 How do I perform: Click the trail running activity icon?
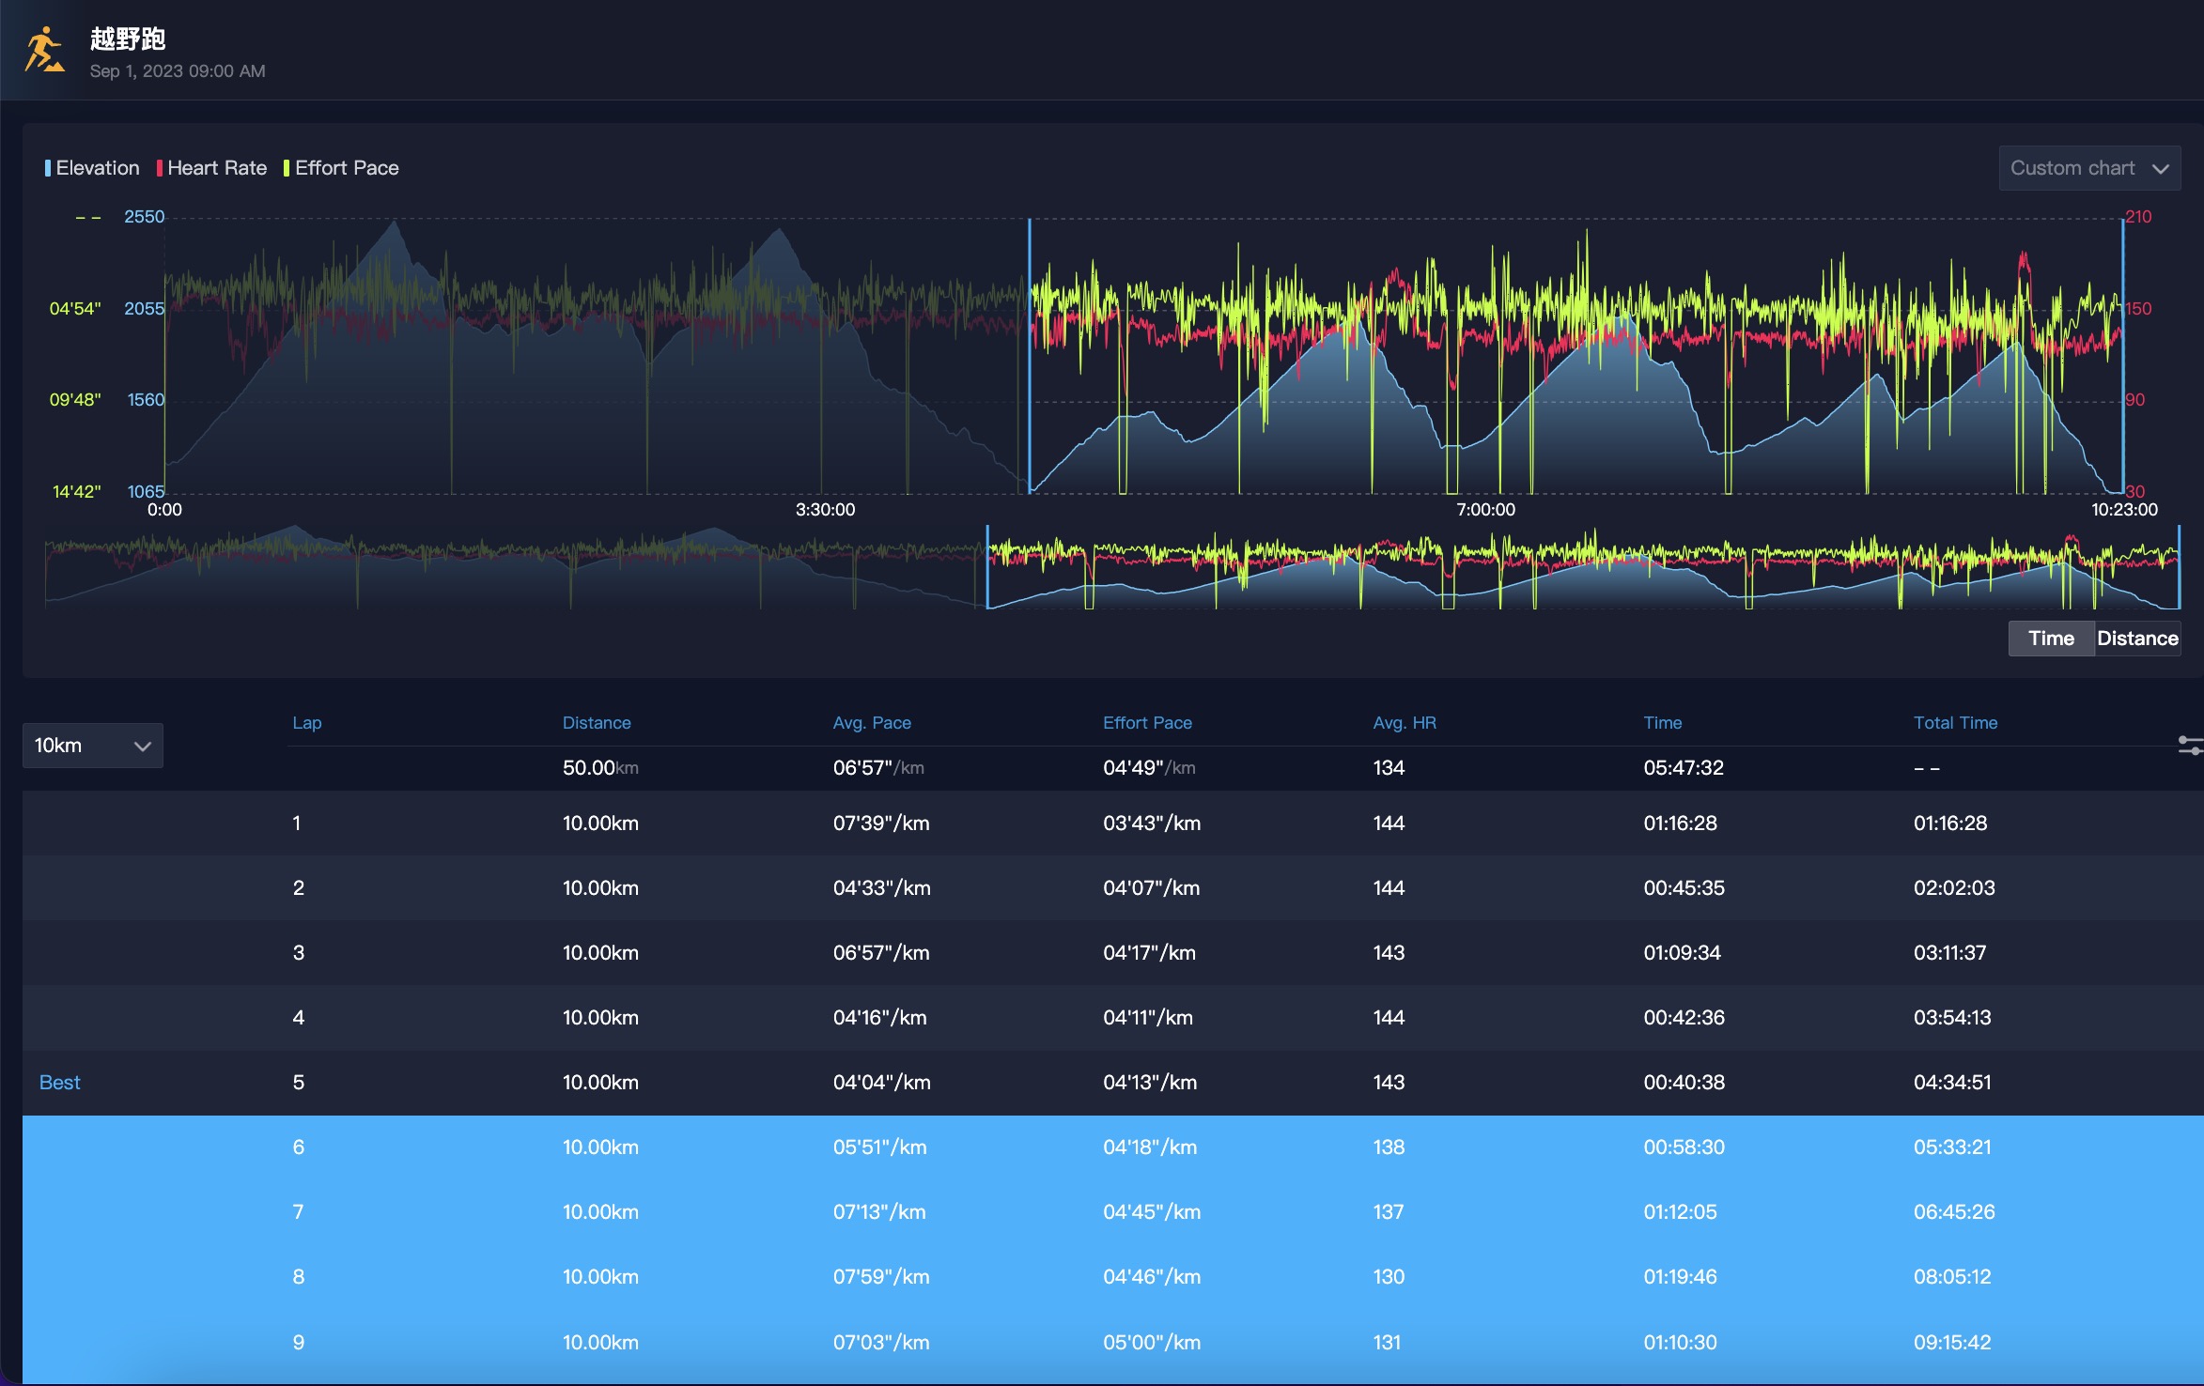point(44,49)
